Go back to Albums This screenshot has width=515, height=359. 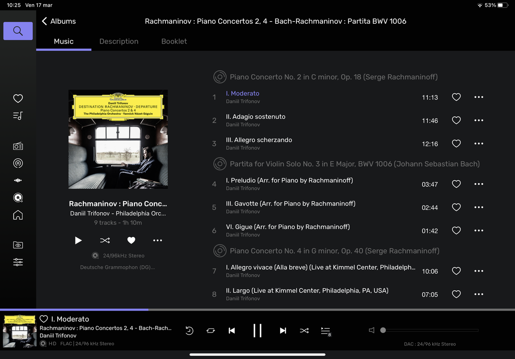(59, 21)
